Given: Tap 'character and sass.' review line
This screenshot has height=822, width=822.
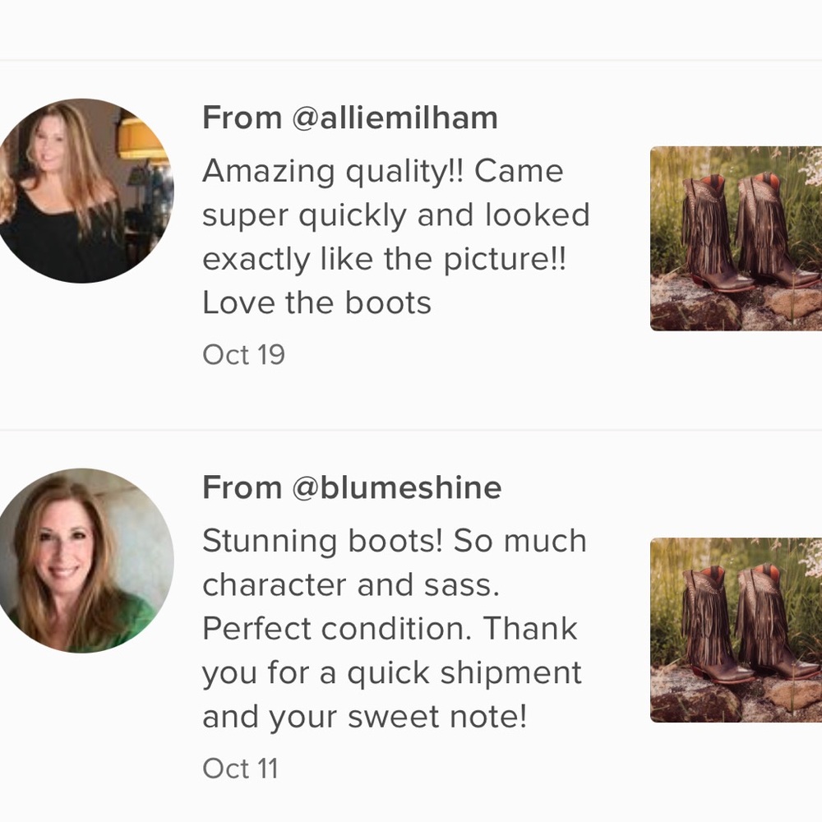Looking at the screenshot, I should pyautogui.click(x=351, y=585).
